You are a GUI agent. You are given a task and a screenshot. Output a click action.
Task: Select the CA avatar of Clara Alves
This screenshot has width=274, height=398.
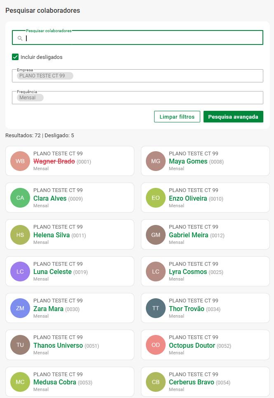tap(20, 198)
